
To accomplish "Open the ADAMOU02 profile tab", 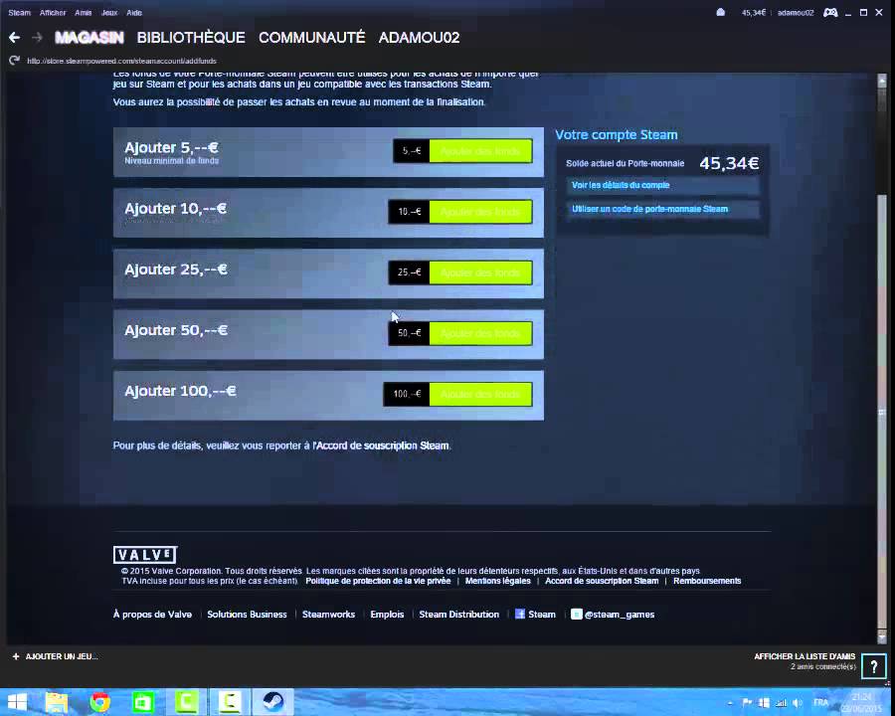I will (x=419, y=38).
